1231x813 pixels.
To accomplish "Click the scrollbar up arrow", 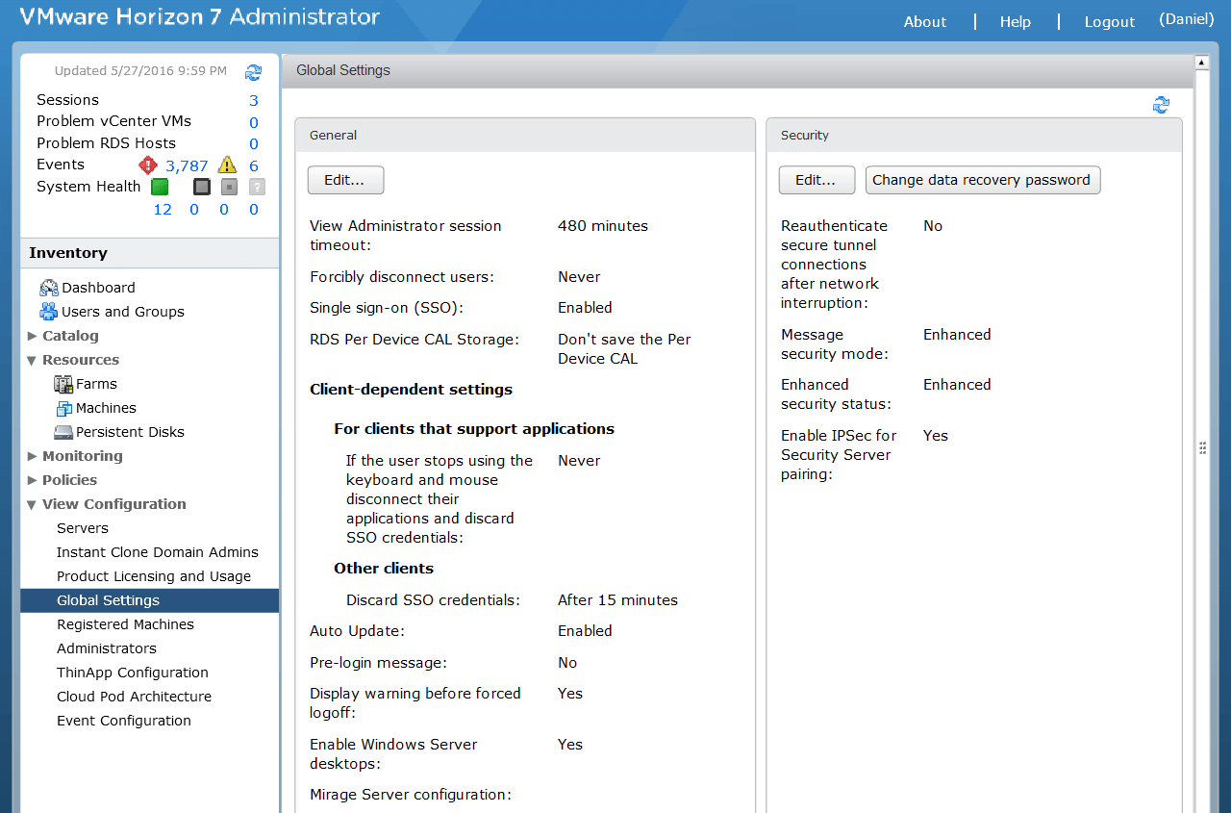I will click(1201, 63).
